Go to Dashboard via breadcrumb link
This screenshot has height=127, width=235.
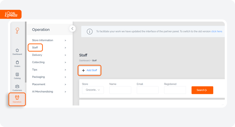click(84, 60)
